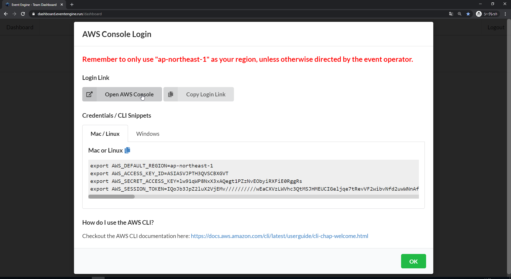
Task: Open the AWS Console button
Action: pos(122,94)
